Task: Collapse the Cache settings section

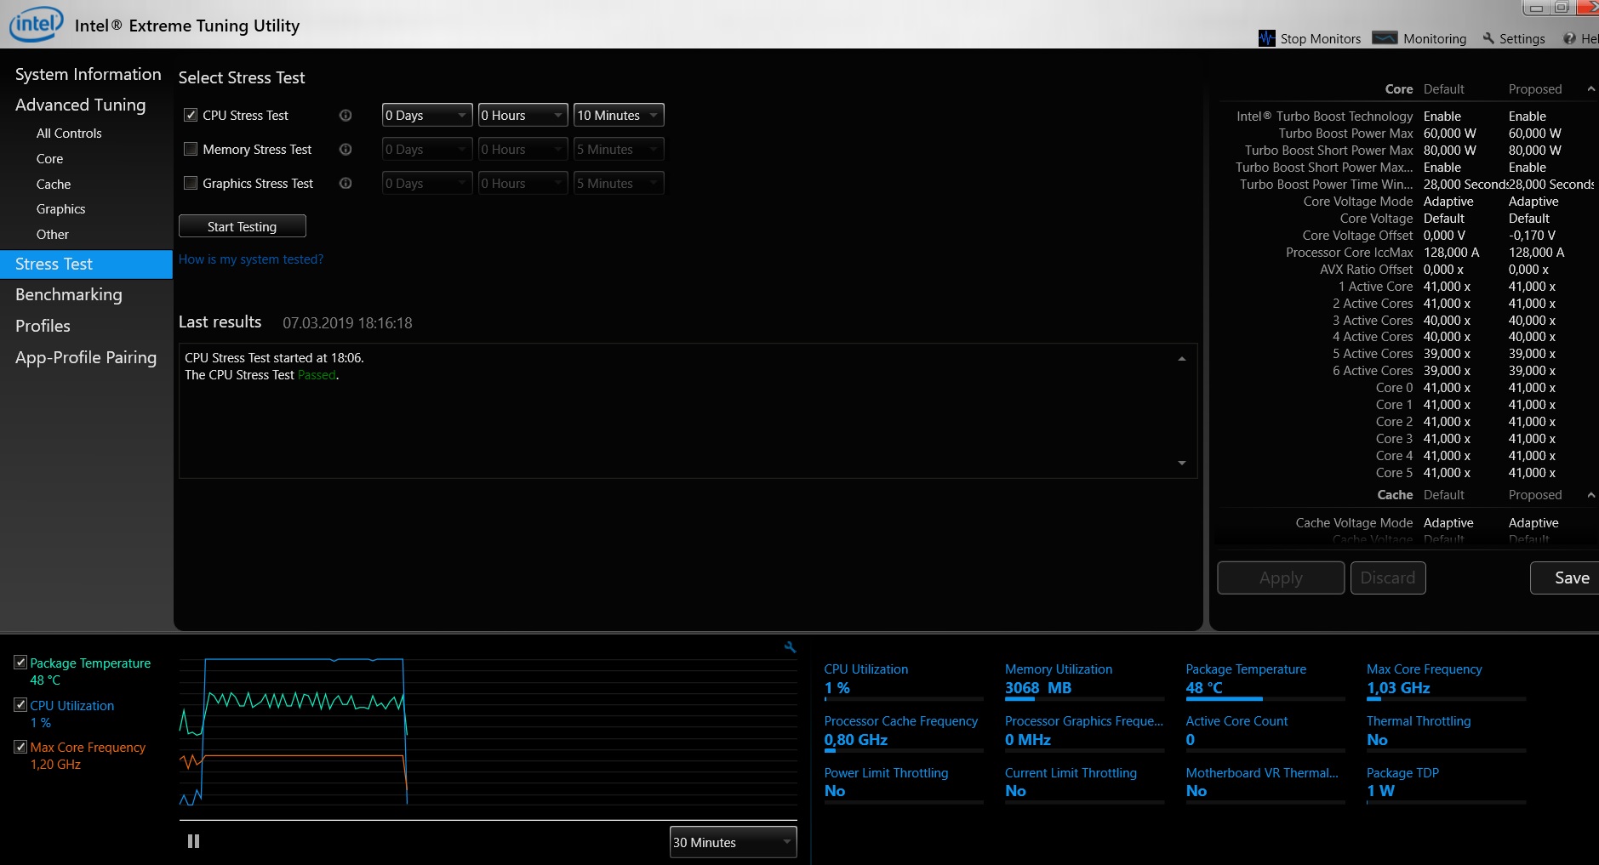Action: tap(1590, 495)
